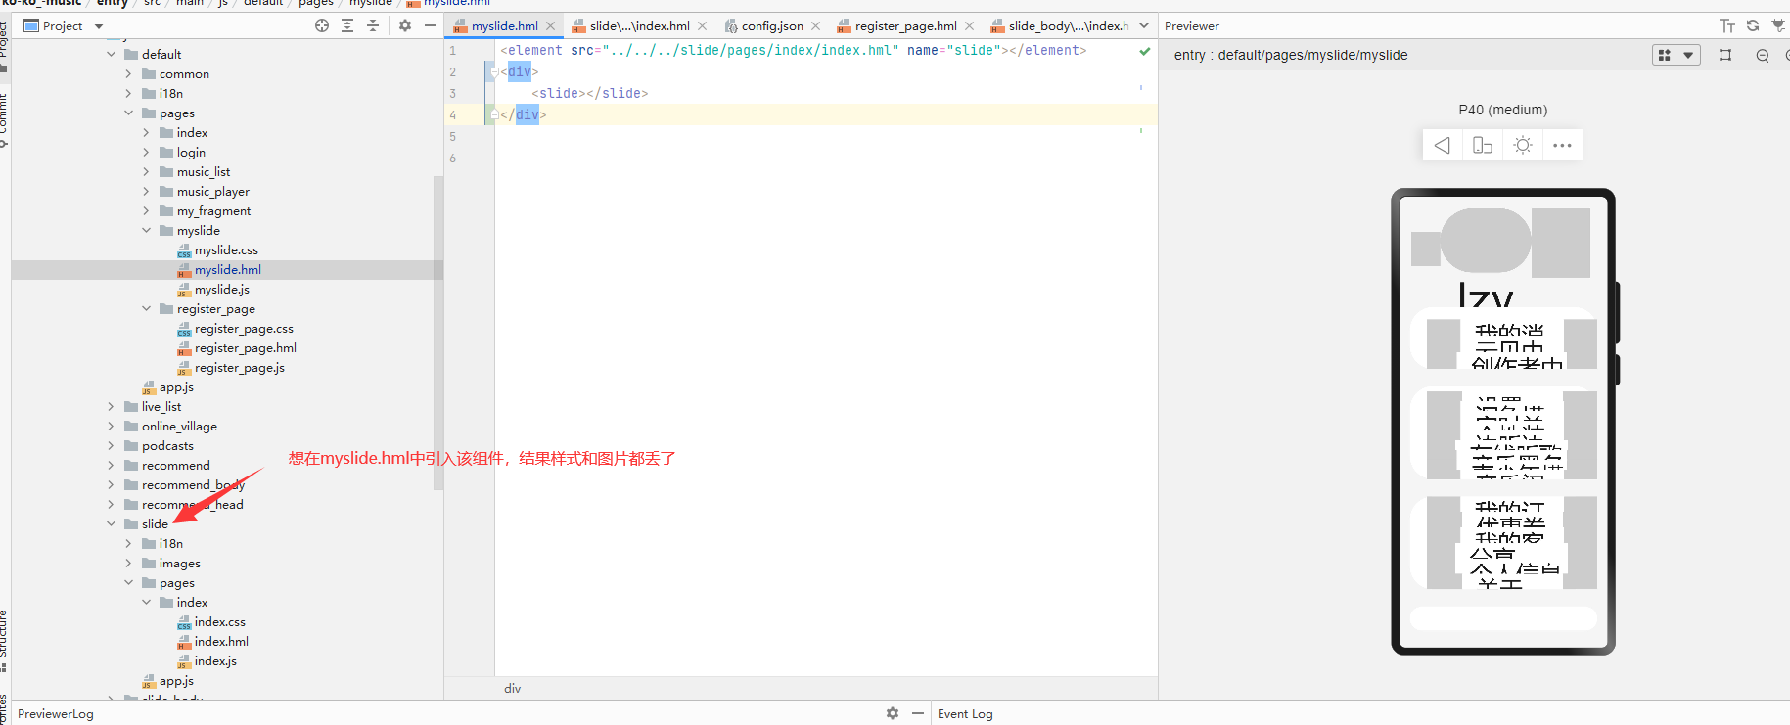Select the my_fragment folder
1790x725 pixels.
213,211
